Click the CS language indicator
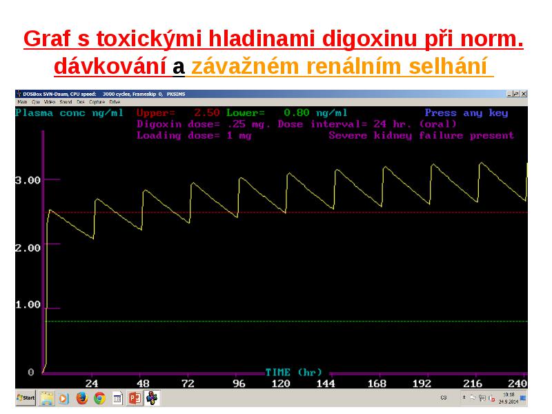 coord(443,398)
